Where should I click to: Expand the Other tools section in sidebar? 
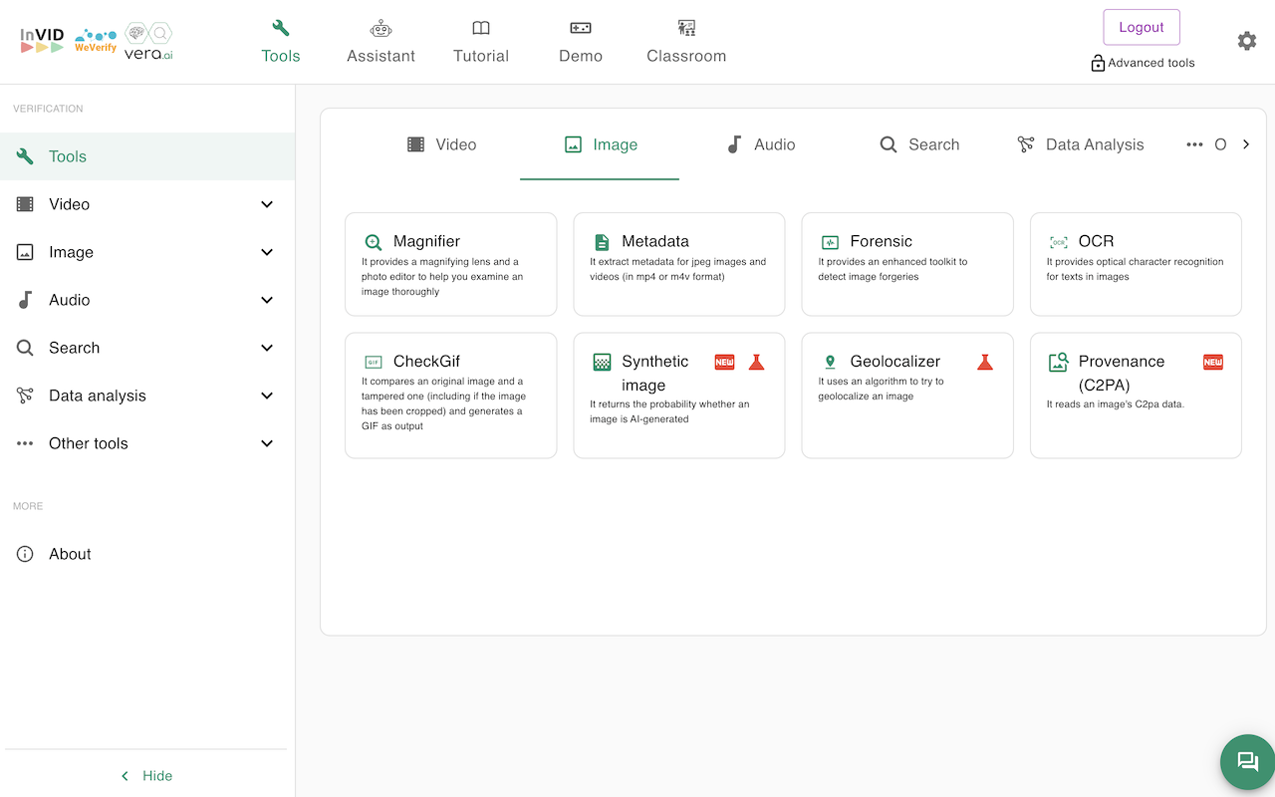tap(267, 443)
